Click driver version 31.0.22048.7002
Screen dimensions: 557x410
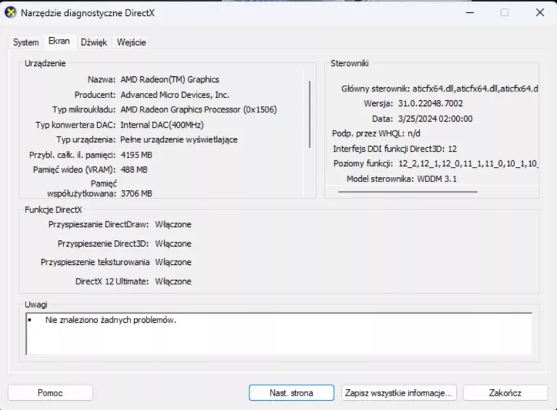pyautogui.click(x=430, y=103)
